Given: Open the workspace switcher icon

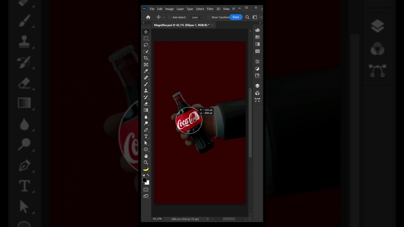Looking at the screenshot, I should [x=255, y=17].
